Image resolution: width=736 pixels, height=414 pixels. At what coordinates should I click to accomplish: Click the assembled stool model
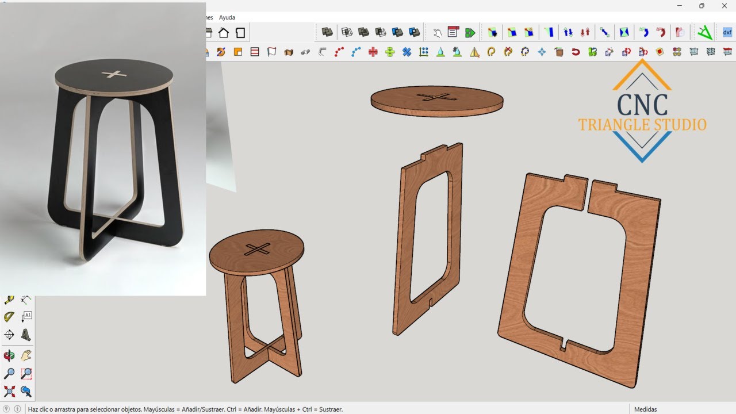[x=257, y=306]
